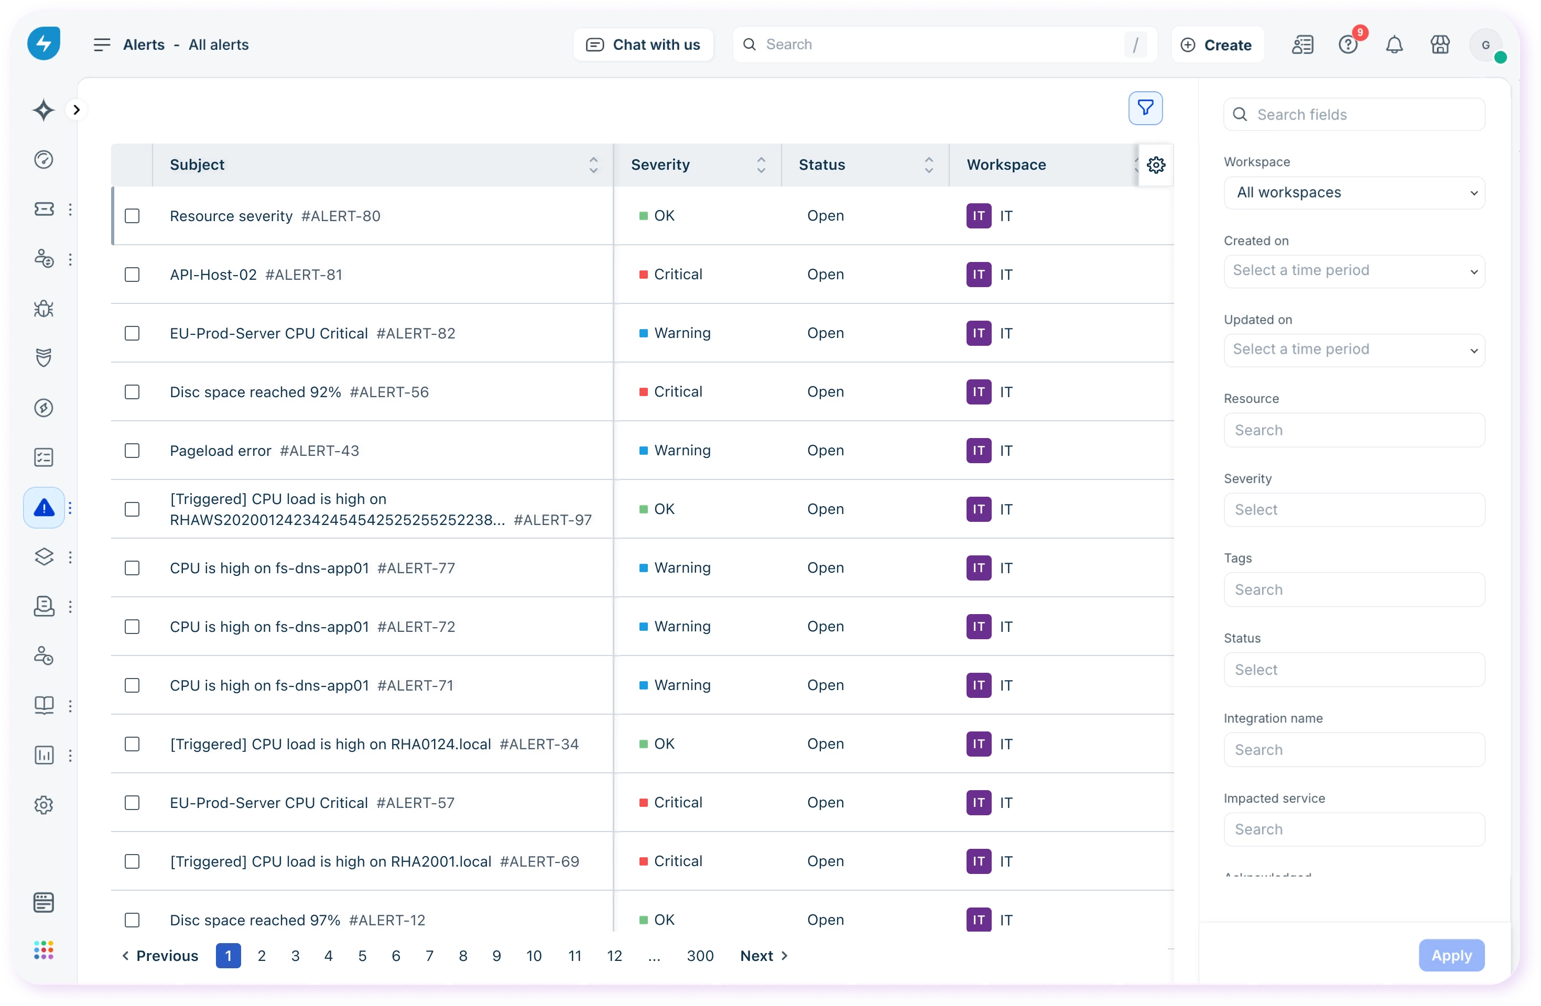Open the marketplace store icon
Screen dimensions: 1541x1006
click(1440, 45)
